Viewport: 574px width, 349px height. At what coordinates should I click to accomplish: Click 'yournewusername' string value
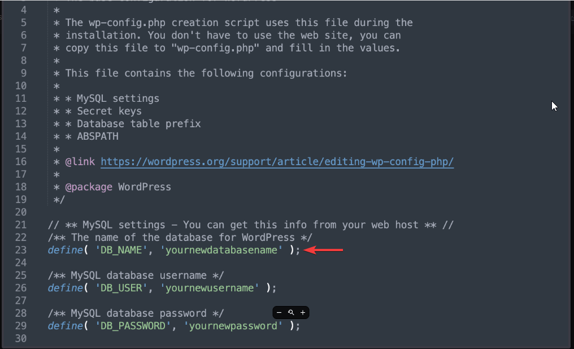[210, 288]
